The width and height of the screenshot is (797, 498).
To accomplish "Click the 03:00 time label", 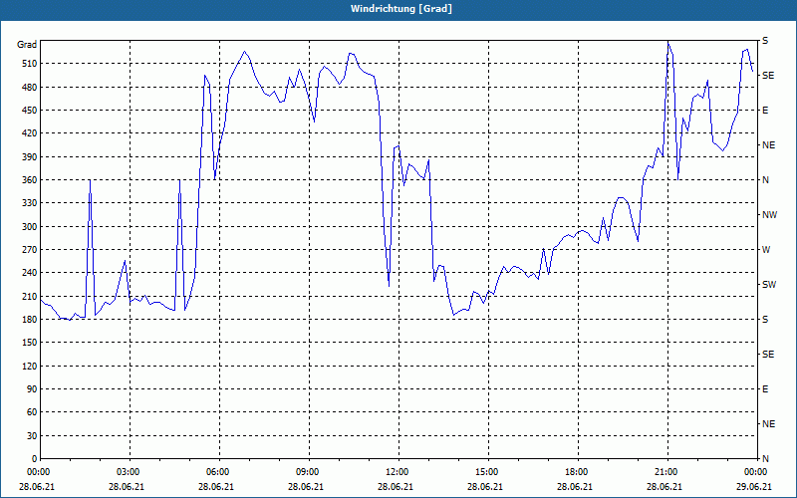I will click(130, 472).
